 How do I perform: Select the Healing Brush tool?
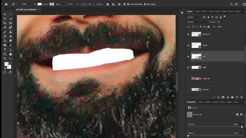pos(10,28)
